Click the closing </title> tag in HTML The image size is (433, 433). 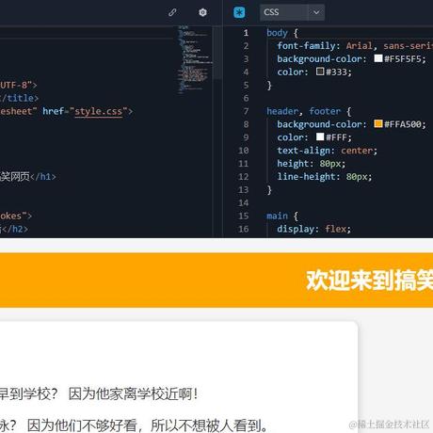pos(20,98)
